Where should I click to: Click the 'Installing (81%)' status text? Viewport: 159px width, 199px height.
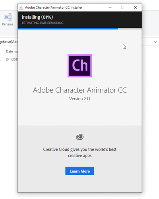click(x=37, y=17)
